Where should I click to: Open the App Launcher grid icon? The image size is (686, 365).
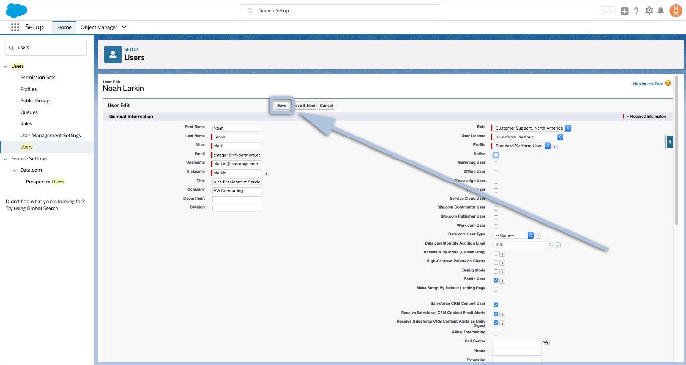tap(15, 27)
